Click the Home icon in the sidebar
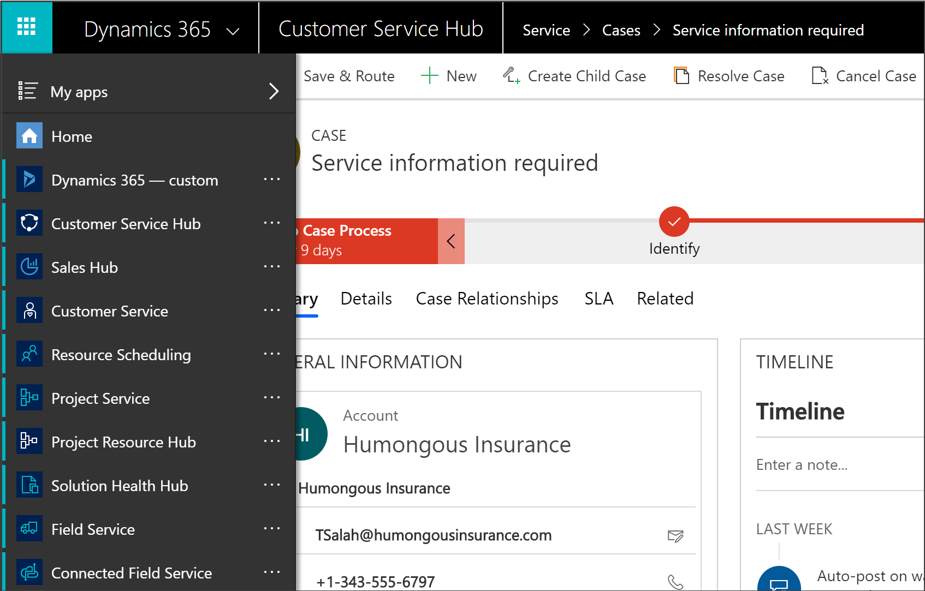Viewport: 925px width, 591px height. (x=29, y=135)
